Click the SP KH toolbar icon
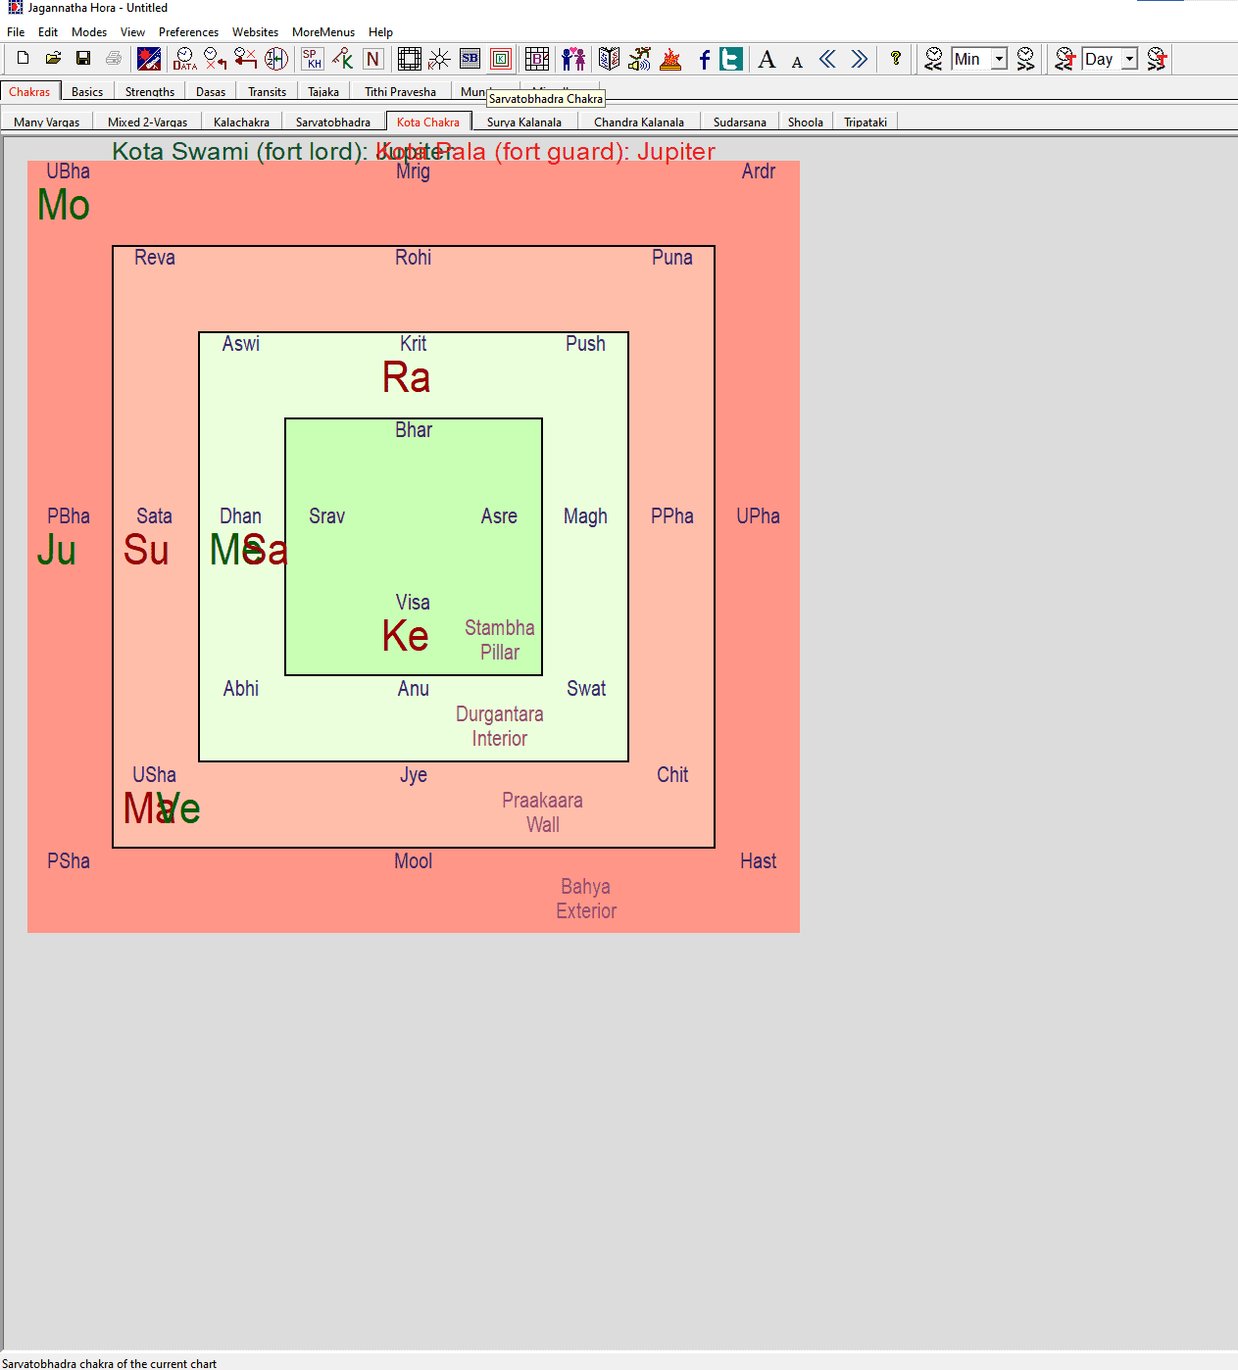Screen dimensions: 1238x1370 point(312,59)
